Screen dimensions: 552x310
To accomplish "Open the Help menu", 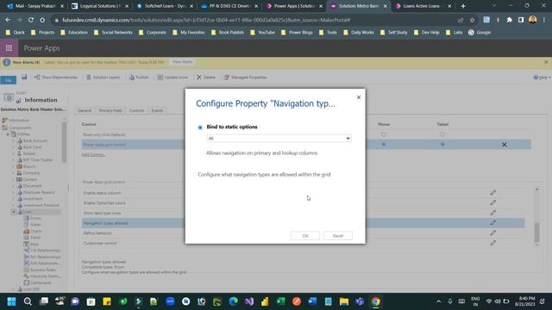I will coord(542,77).
